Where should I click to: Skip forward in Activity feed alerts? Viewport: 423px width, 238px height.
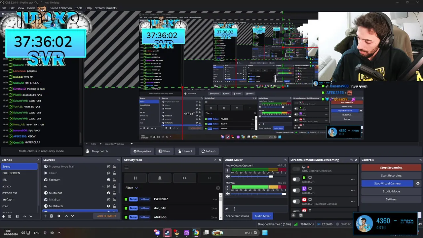pyautogui.click(x=184, y=178)
